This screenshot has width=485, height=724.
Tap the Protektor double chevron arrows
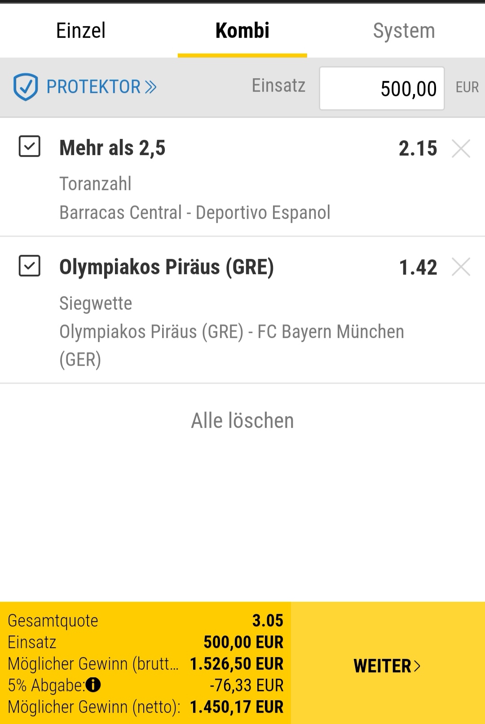[x=150, y=87]
